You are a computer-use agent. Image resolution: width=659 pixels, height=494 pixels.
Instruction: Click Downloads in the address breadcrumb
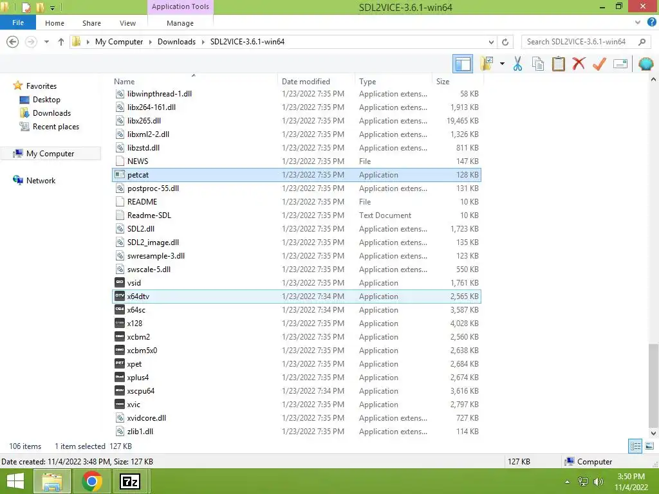pyautogui.click(x=176, y=42)
